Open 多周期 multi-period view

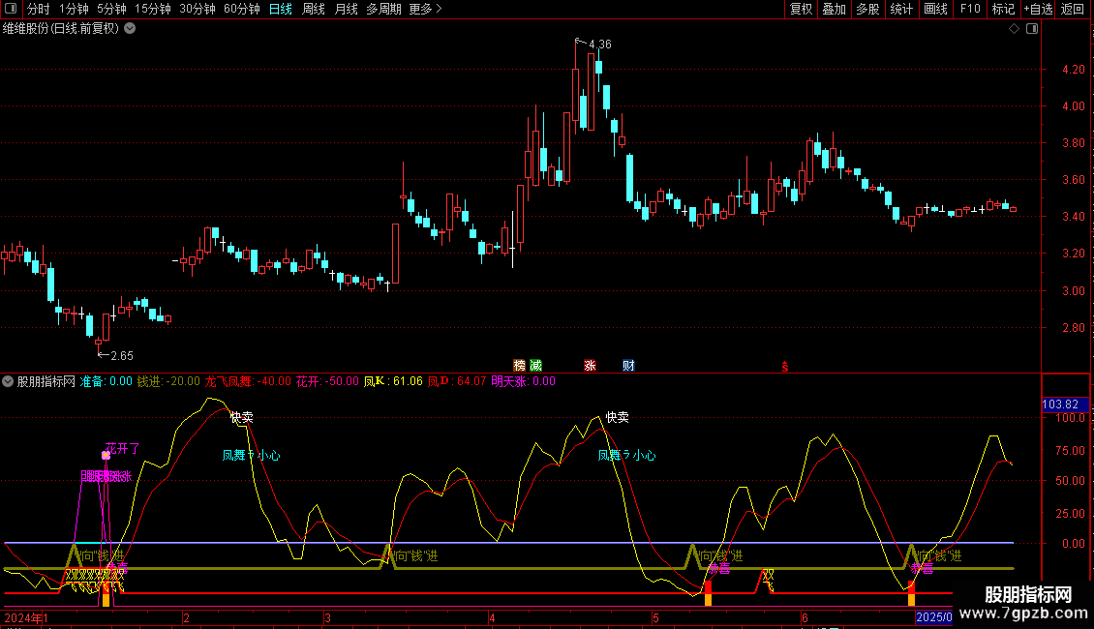click(x=383, y=9)
